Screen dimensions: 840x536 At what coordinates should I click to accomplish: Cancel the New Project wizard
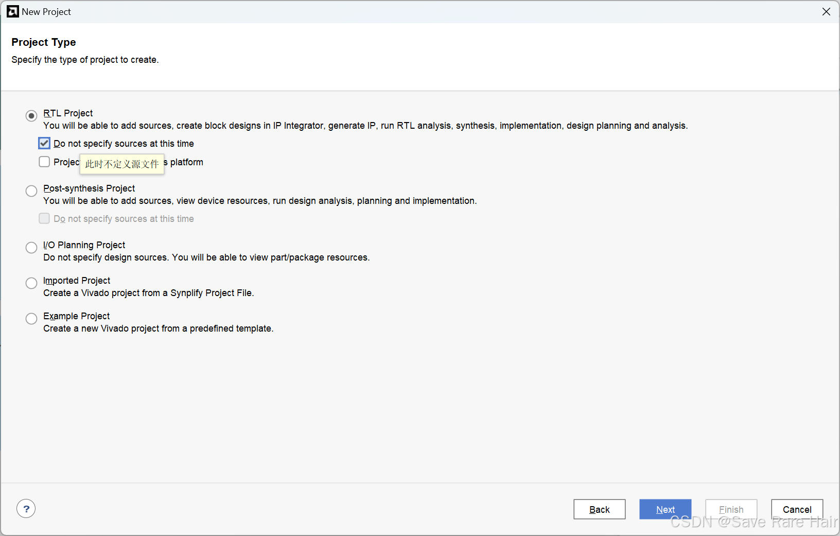[x=797, y=509]
